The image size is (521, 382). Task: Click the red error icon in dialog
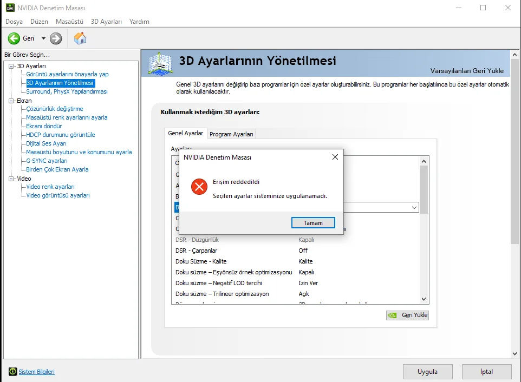tap(199, 187)
